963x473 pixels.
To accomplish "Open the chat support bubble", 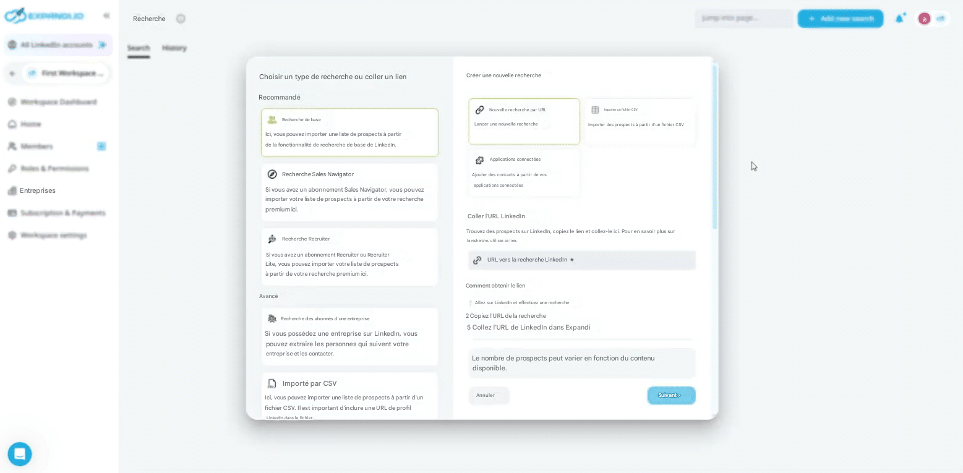I will click(19, 454).
